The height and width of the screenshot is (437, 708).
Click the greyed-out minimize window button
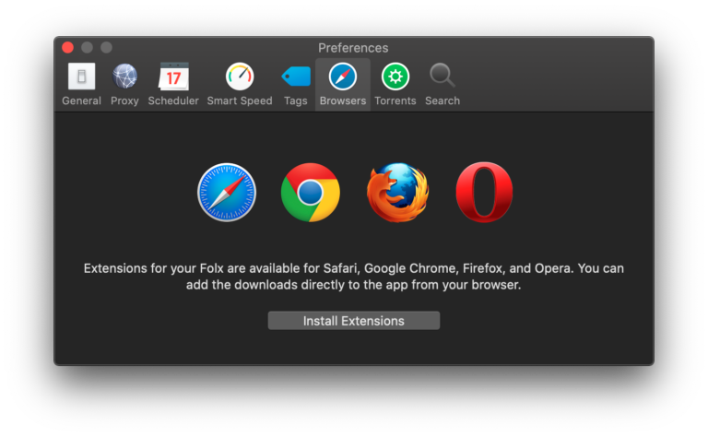(88, 48)
